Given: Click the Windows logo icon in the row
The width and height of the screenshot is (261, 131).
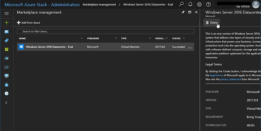Looking at the screenshot, I should [21, 47].
